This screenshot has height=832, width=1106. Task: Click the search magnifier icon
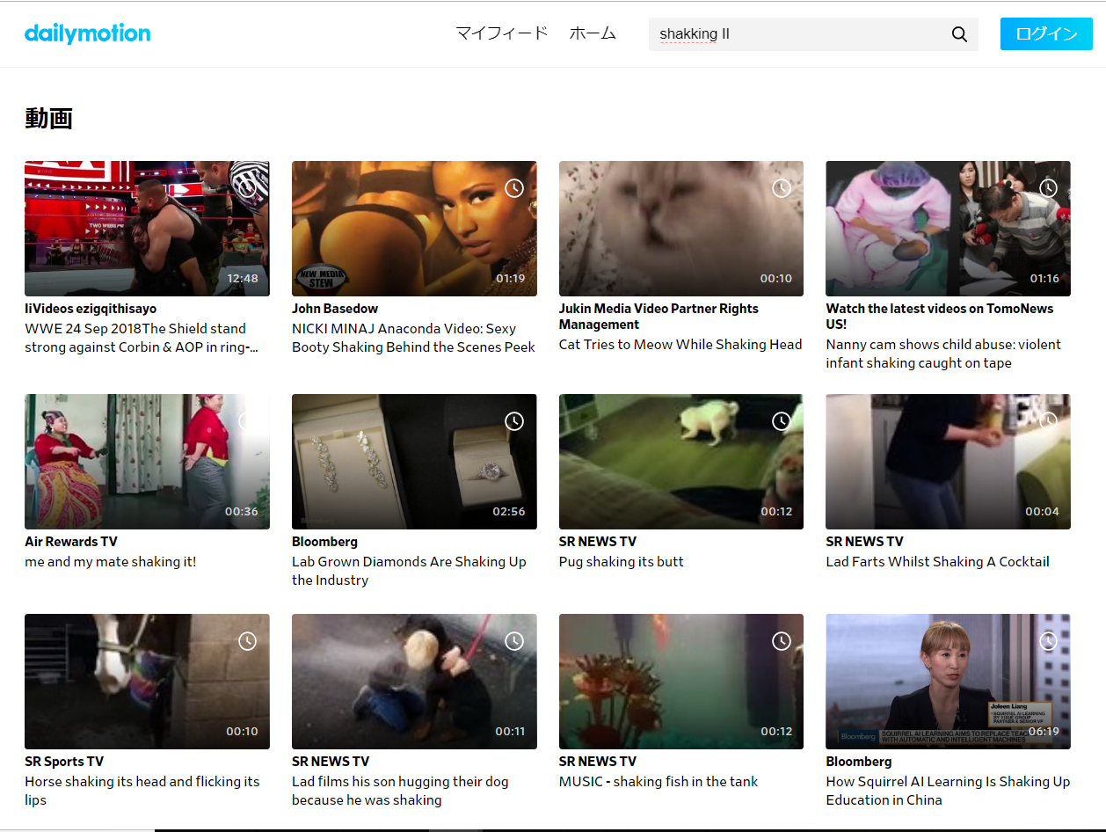(x=959, y=34)
